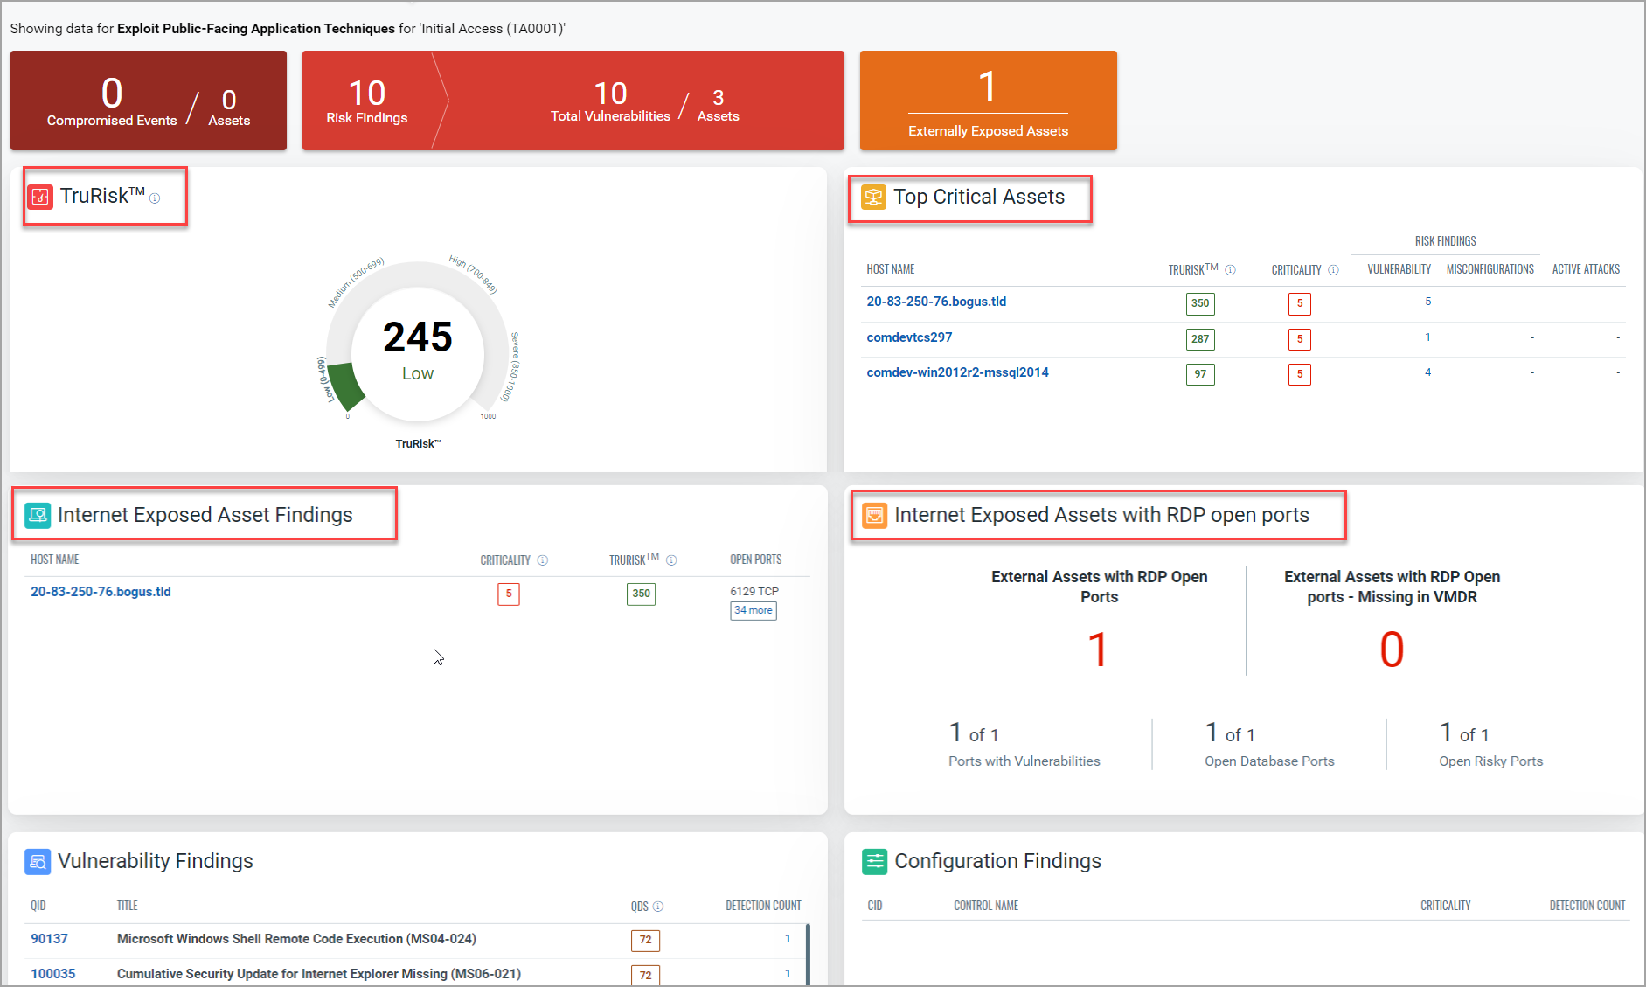Click info icon beside TRURISK in Internet Exposed Asset Findings

671,560
